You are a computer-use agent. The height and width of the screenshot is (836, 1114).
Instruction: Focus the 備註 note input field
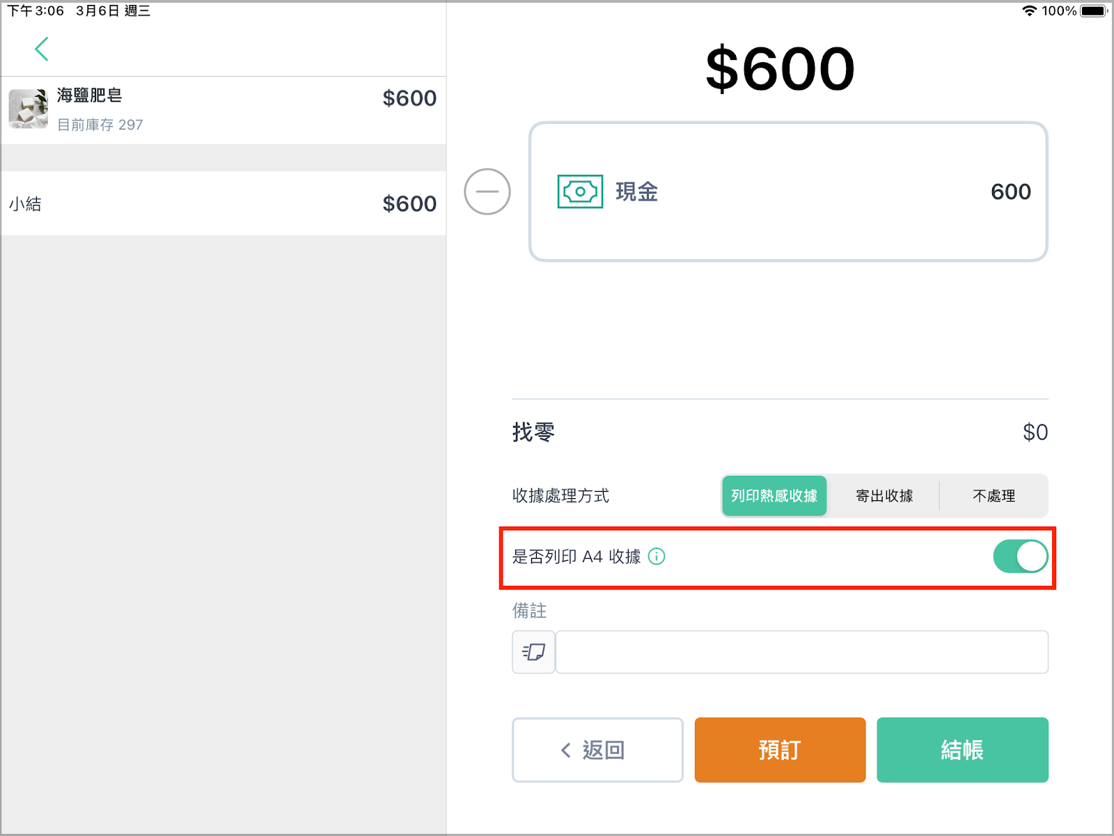pos(801,652)
